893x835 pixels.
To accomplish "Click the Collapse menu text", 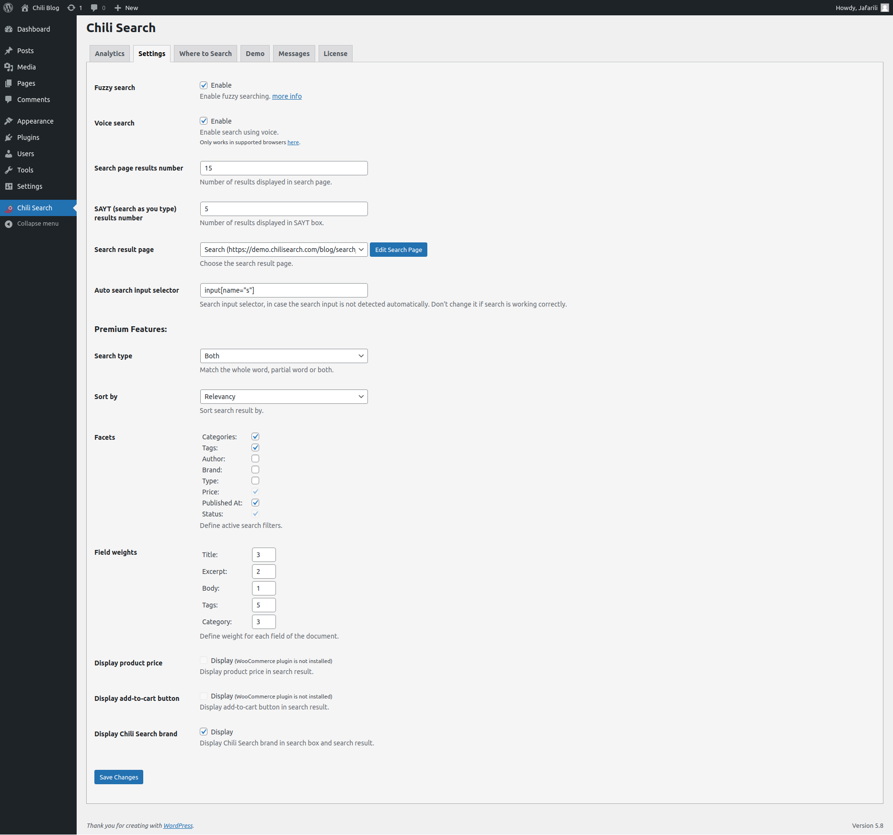I will 38,224.
